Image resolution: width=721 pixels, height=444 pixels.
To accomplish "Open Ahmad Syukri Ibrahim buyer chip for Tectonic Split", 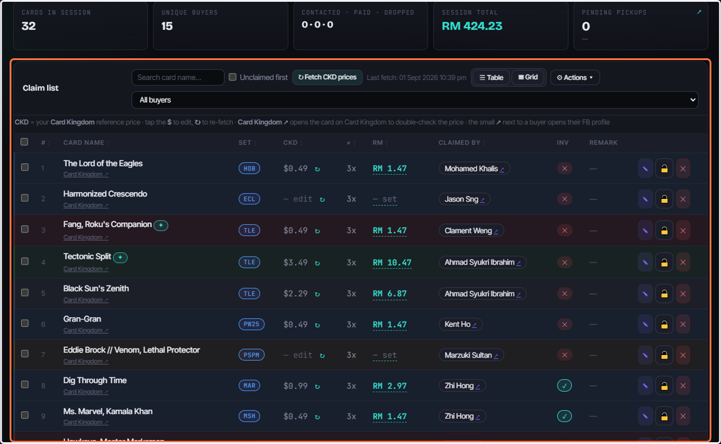I will click(482, 262).
